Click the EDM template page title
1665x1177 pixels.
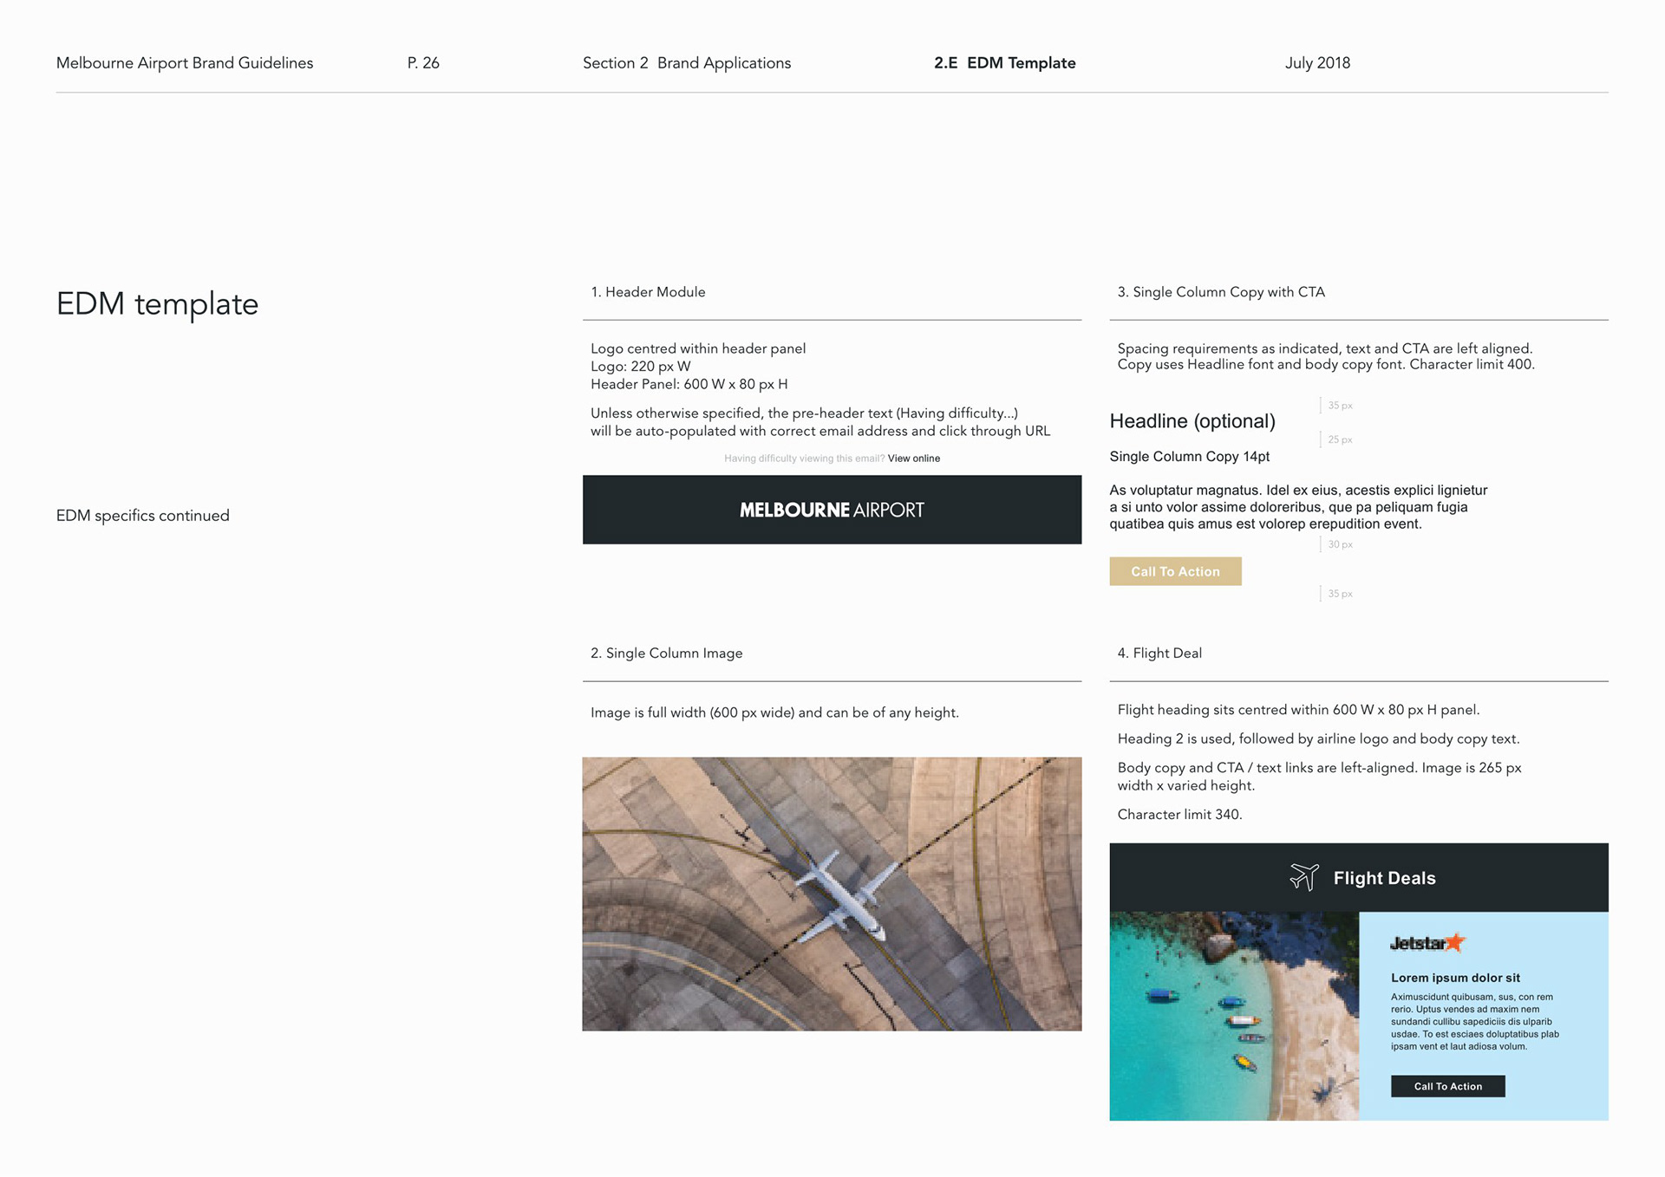157,304
